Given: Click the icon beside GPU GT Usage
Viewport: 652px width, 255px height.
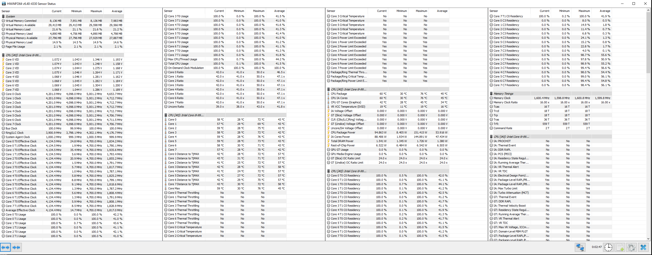Looking at the screenshot, I should [x=329, y=150].
